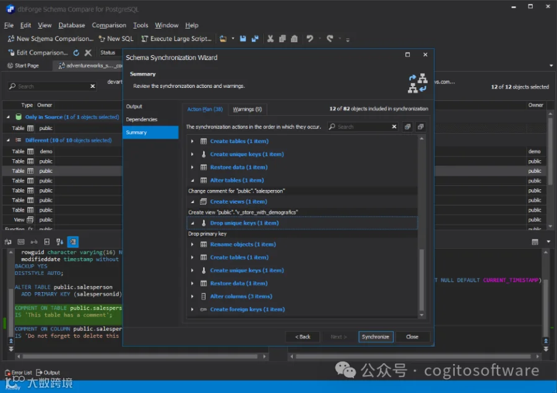Image resolution: width=557 pixels, height=393 pixels.
Task: Collapse Different objects group
Action: (x=8, y=140)
